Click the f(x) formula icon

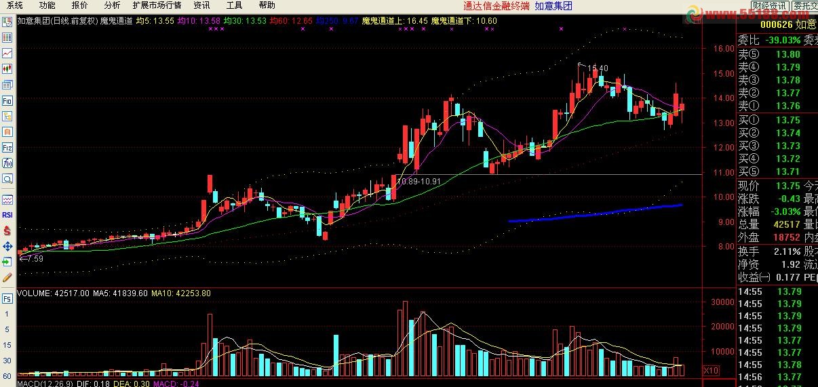7,163
